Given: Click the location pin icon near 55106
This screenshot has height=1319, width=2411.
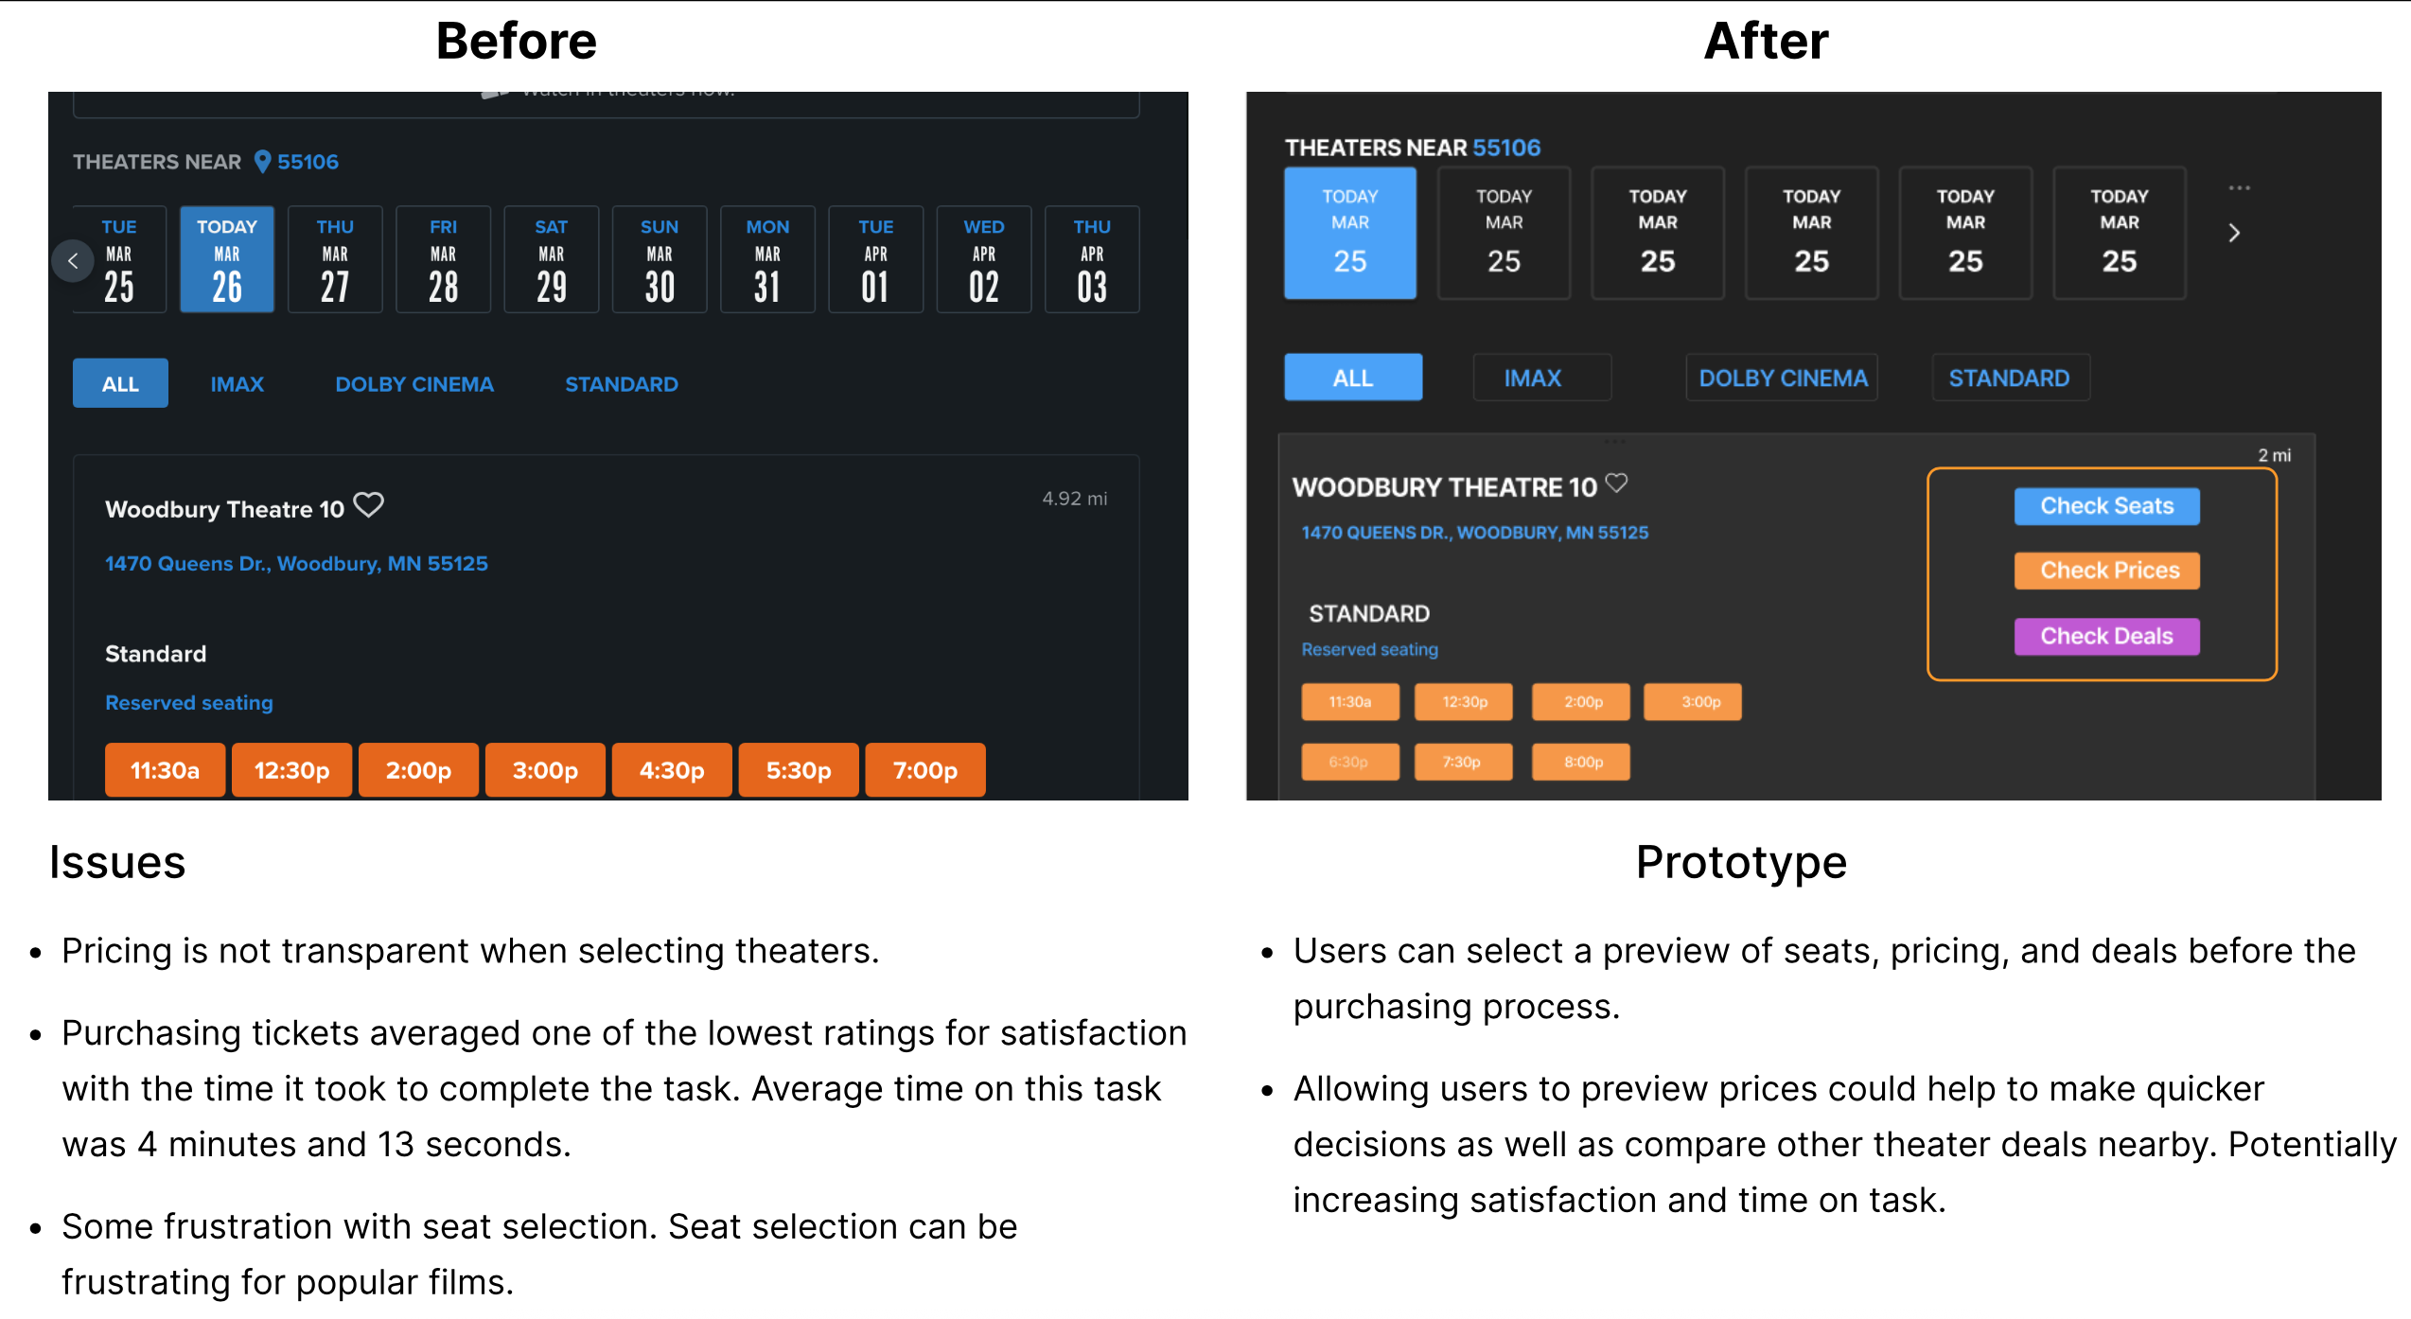Looking at the screenshot, I should click(263, 161).
